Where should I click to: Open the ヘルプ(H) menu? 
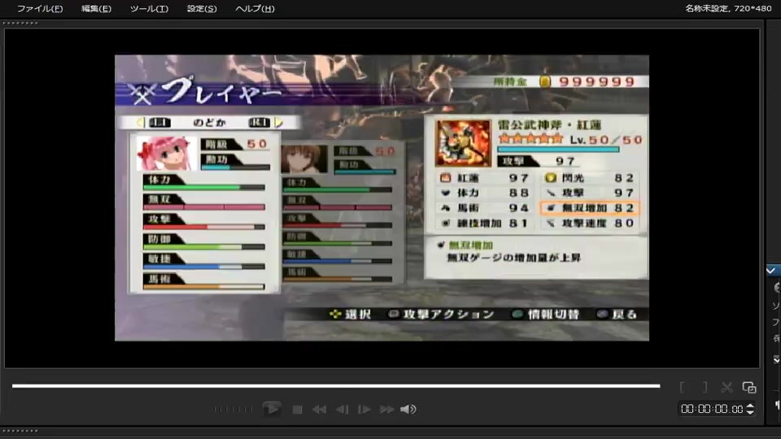click(x=255, y=8)
